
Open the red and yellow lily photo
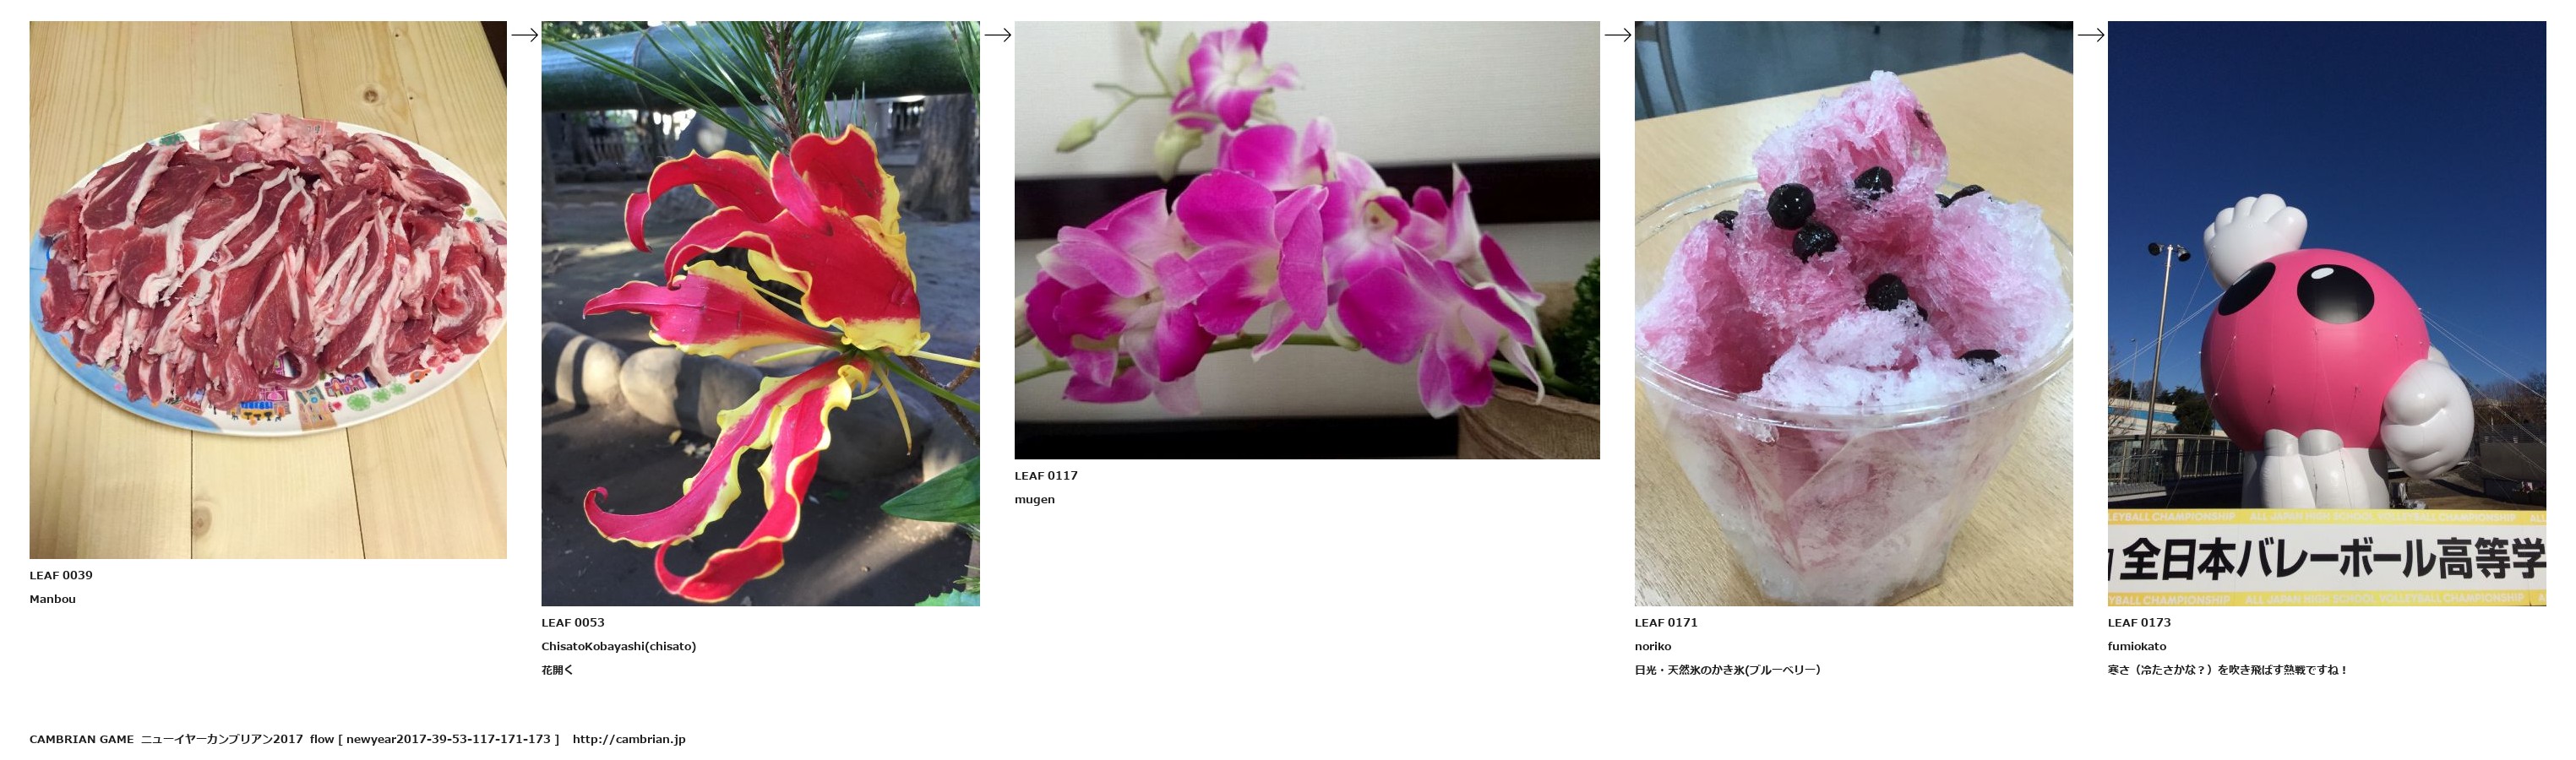tap(760, 313)
